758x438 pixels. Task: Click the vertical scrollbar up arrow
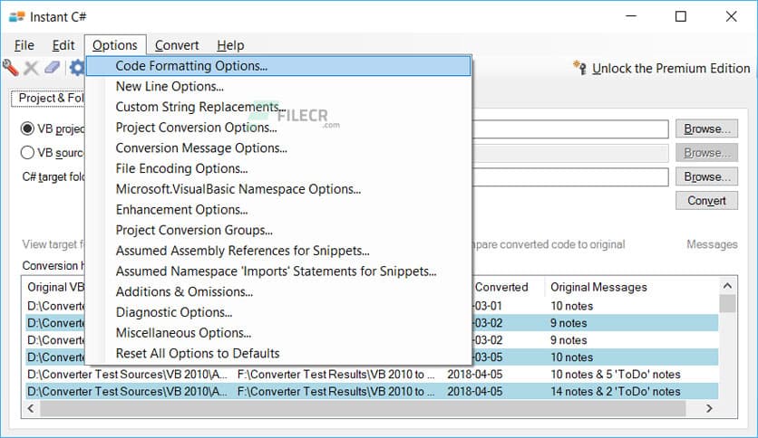tap(727, 286)
